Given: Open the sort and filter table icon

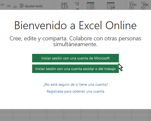Looking at the screenshot, I should coord(111,6).
